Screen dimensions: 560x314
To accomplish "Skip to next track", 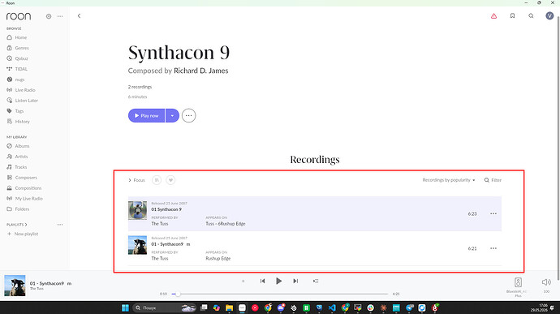I will [x=295, y=281].
